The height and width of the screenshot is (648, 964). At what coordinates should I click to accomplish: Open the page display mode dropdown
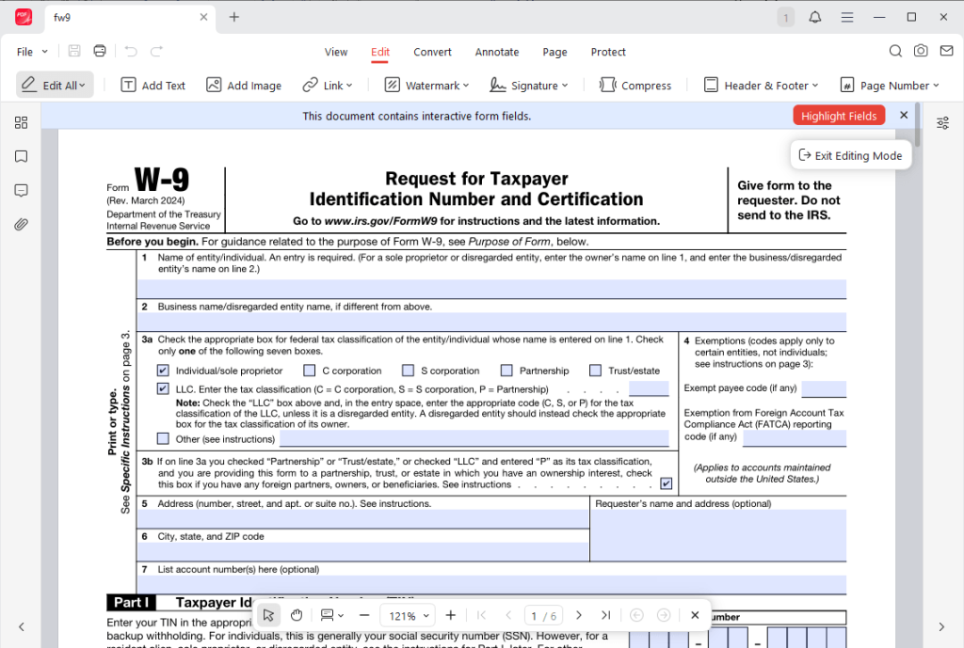(332, 615)
